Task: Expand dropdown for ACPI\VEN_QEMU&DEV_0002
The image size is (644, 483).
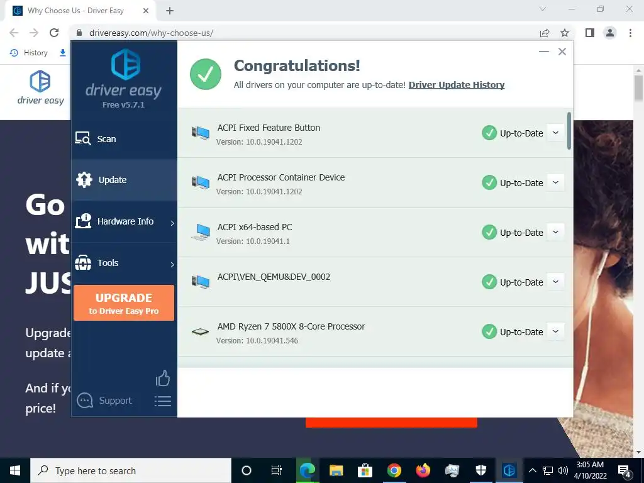Action: pos(555,282)
